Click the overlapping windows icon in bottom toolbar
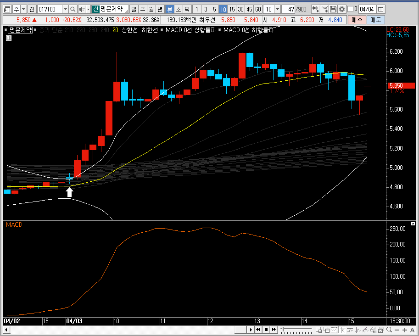The height and width of the screenshot is (336, 419). coord(327,330)
